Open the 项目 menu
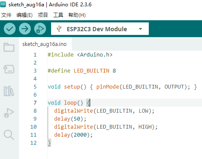Screen dimensions: 202x159 [43, 15]
